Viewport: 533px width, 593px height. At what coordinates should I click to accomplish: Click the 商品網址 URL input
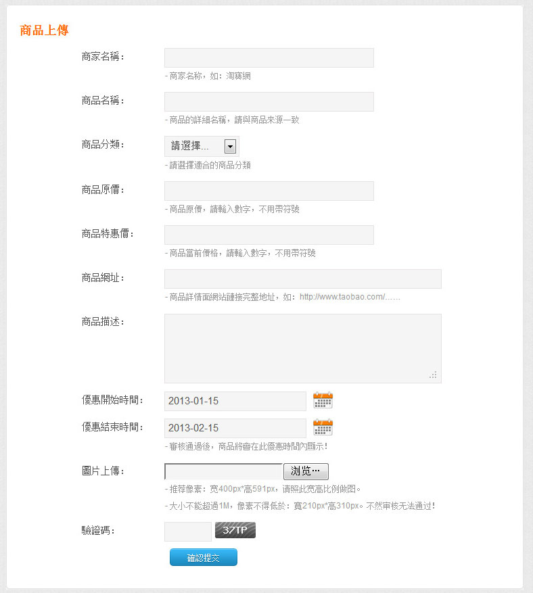[302, 279]
